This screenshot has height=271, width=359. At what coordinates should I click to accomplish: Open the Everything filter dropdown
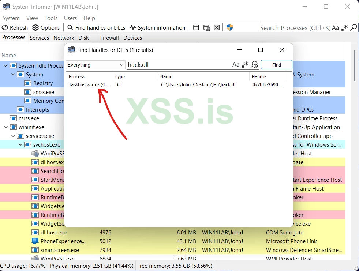tap(121, 64)
